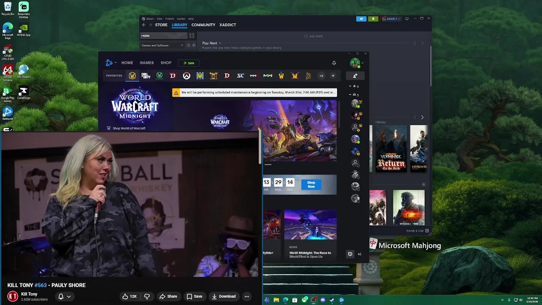Image resolution: width=542 pixels, height=305 pixels.
Task: Dislike the Kill Tony video
Action: click(x=147, y=297)
